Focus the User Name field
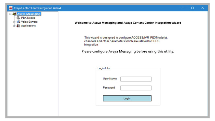215x121 pixels. point(136,79)
